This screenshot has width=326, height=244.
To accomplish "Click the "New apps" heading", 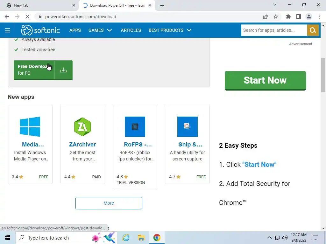I will tap(21, 97).
